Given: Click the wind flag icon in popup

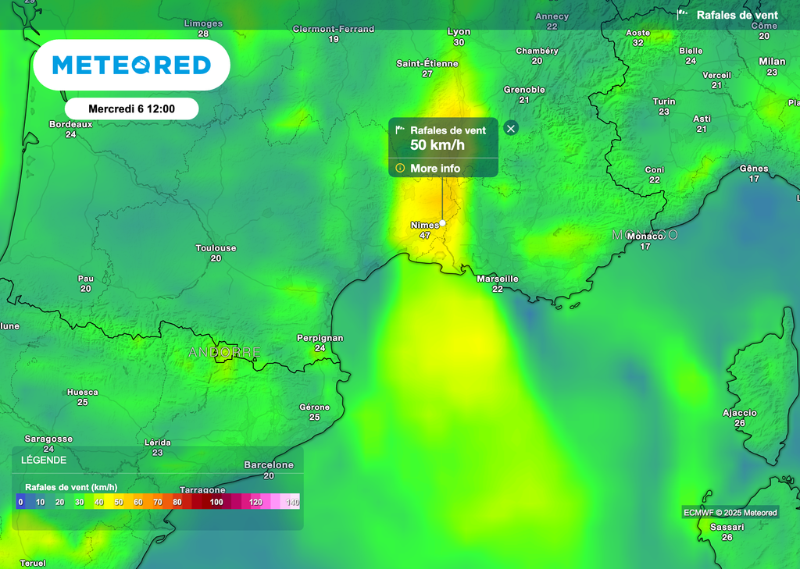Looking at the screenshot, I should tap(400, 130).
